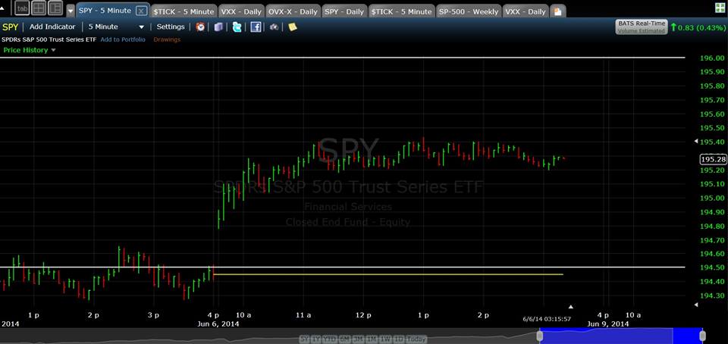Choose the side-panel split layout icon

55,8
